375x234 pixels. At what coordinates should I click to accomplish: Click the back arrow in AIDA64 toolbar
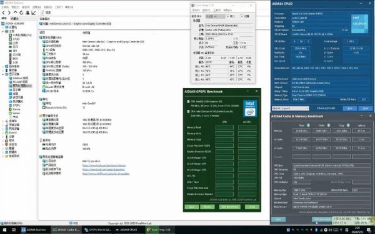[x=4, y=12]
